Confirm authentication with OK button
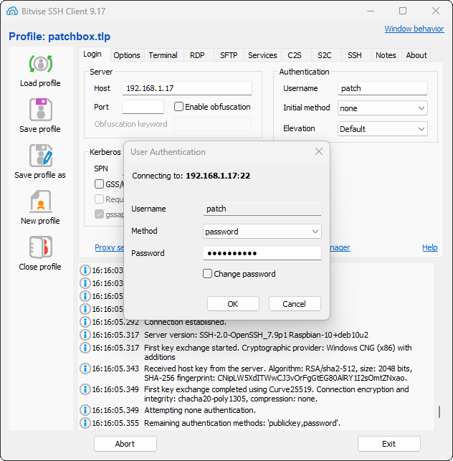 233,304
